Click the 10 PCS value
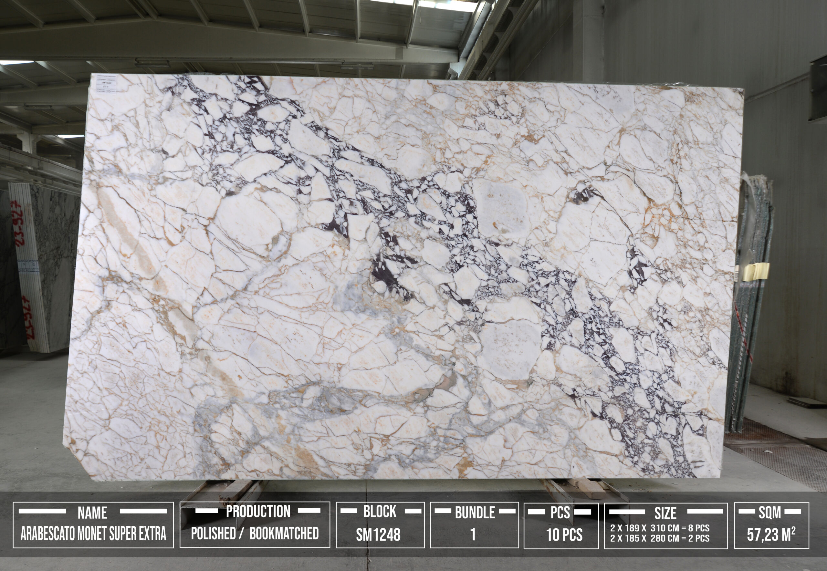Screen dimensions: 827x571 coord(564,535)
